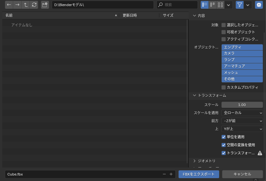Screen dimensions: 266x181
Task: Go to parent directory icon
Action: (26, 5)
